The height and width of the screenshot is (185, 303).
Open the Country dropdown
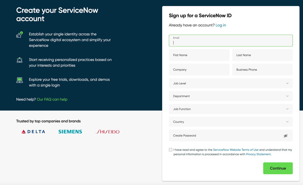pyautogui.click(x=231, y=122)
